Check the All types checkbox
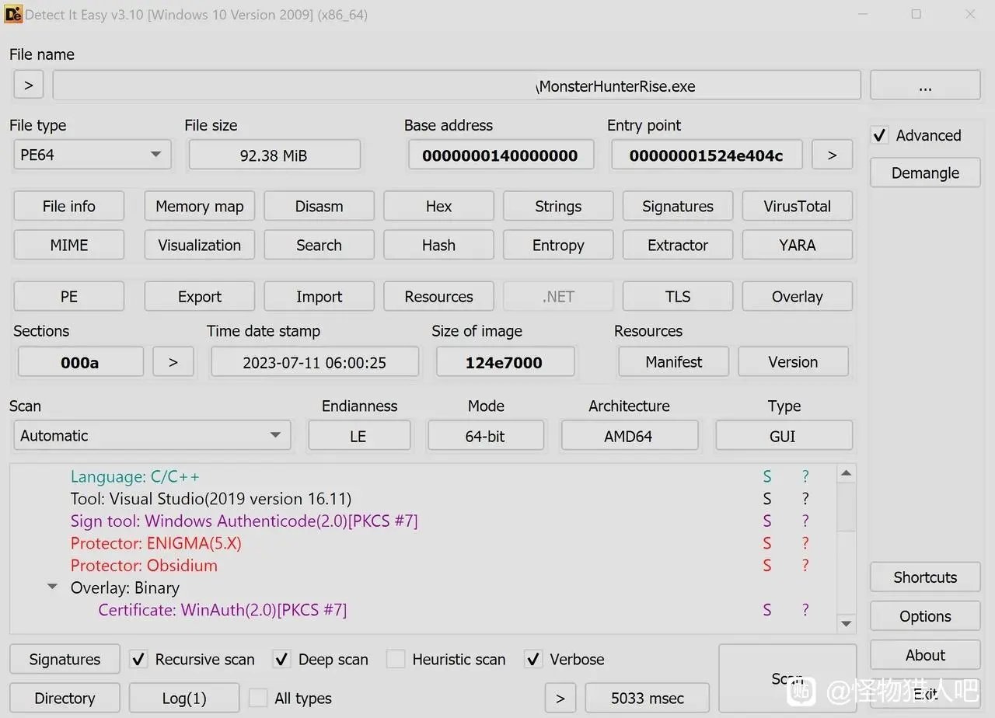This screenshot has width=995, height=718. [258, 698]
